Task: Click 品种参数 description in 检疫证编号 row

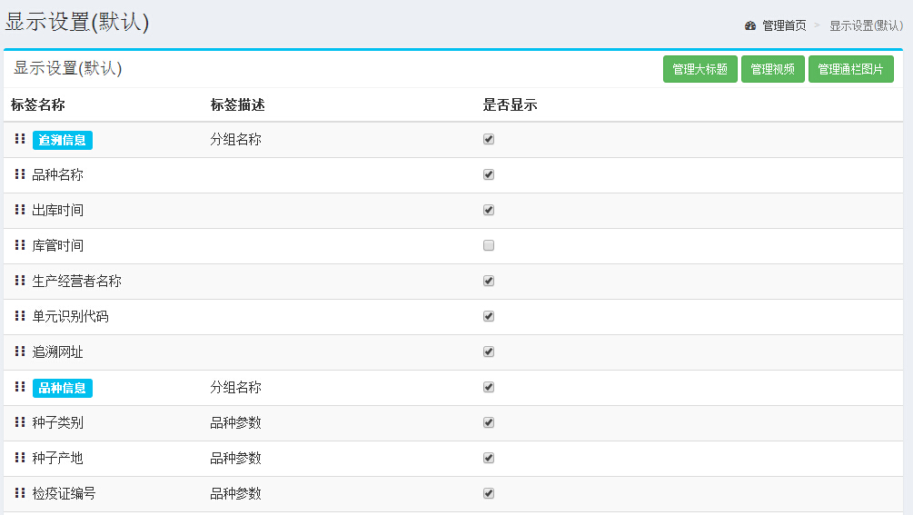Action: coord(236,494)
